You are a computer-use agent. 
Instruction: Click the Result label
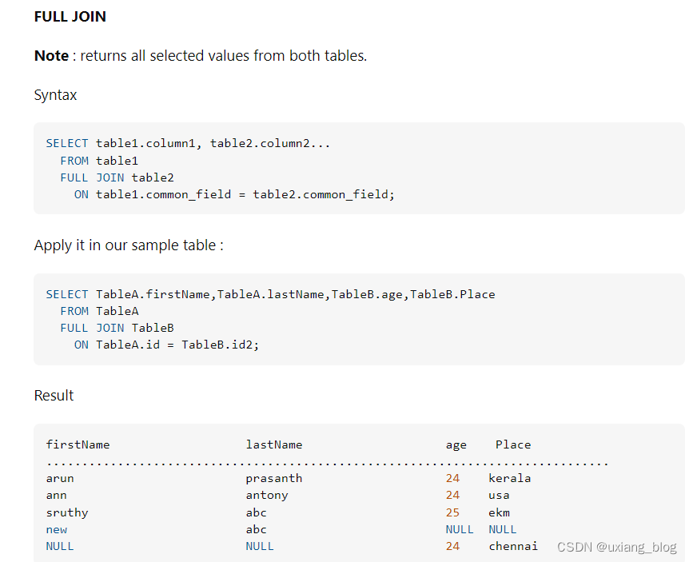click(54, 396)
